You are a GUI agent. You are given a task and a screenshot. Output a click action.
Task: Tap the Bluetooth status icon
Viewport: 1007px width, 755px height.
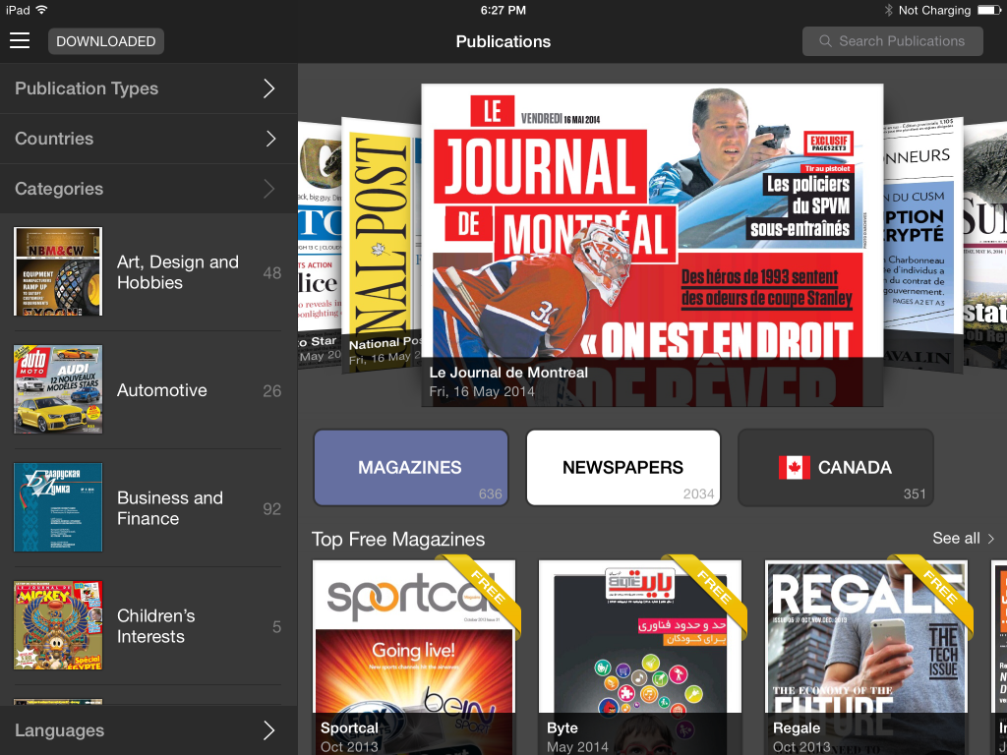(x=888, y=10)
